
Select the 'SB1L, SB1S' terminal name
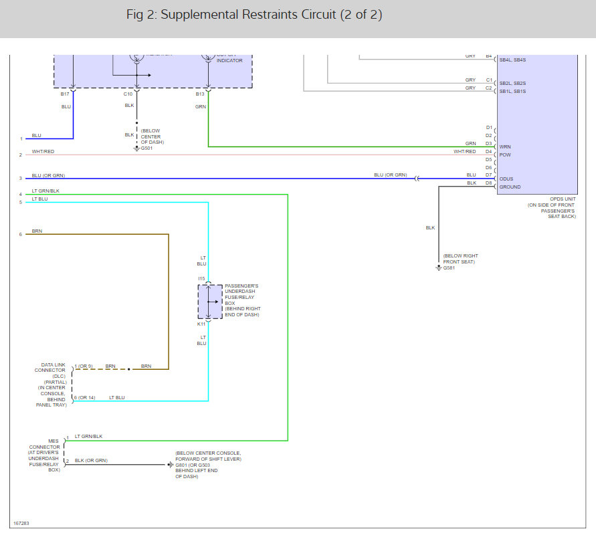pyautogui.click(x=512, y=91)
